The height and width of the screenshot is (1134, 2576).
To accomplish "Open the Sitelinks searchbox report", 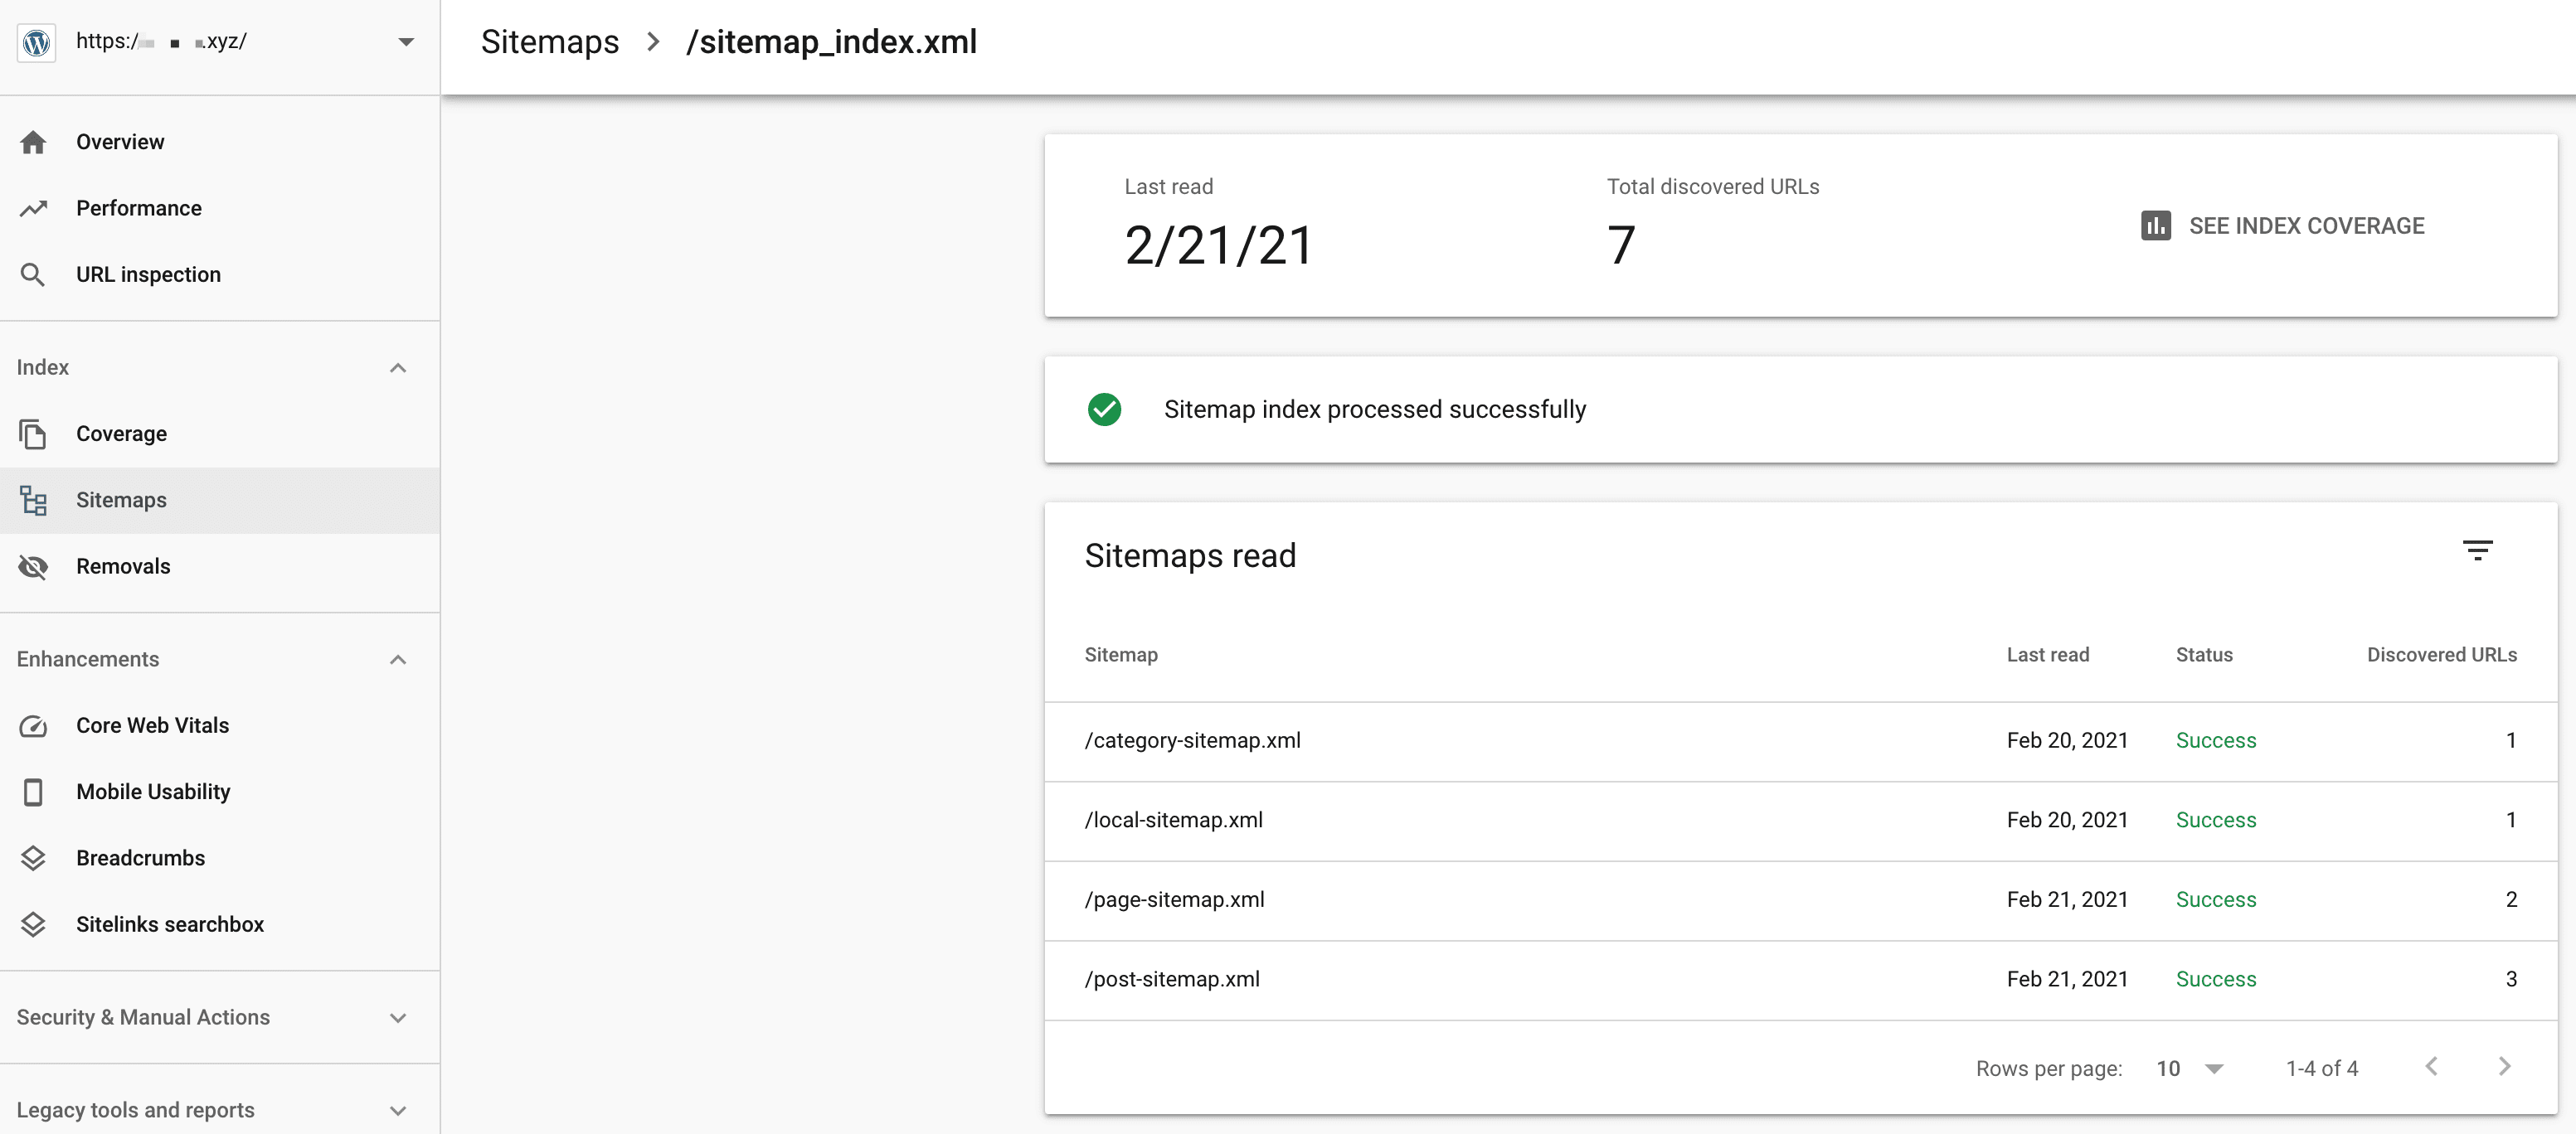I will coord(170,924).
